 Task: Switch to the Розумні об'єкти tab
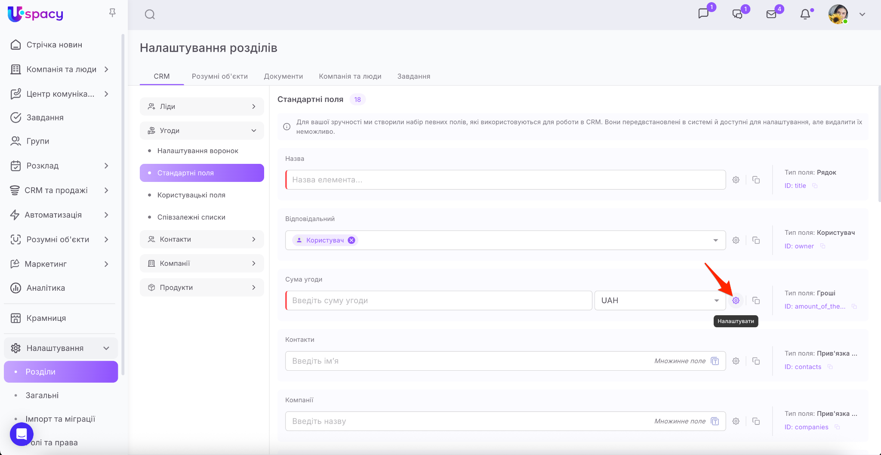coord(219,76)
